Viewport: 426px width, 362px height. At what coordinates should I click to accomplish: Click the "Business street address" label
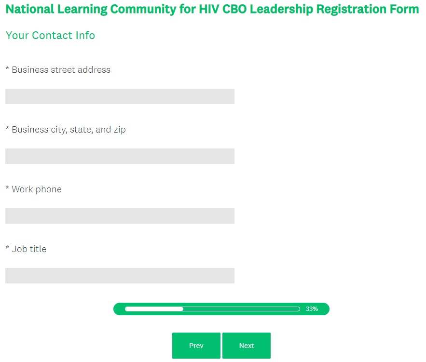click(x=61, y=70)
